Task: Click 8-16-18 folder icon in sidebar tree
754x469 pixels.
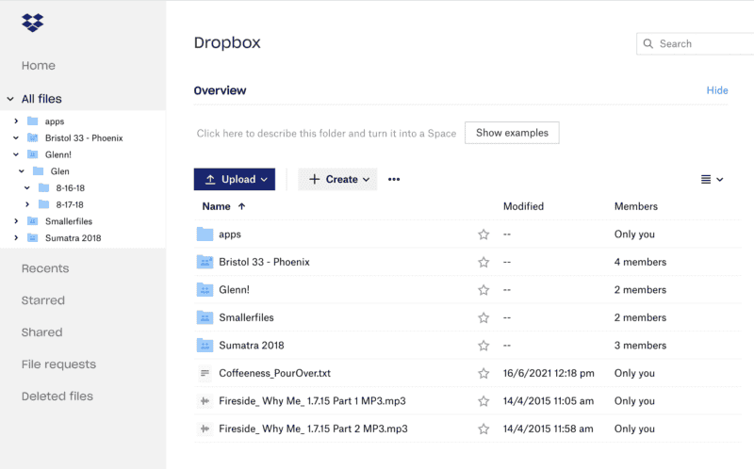Action: pyautogui.click(x=43, y=188)
